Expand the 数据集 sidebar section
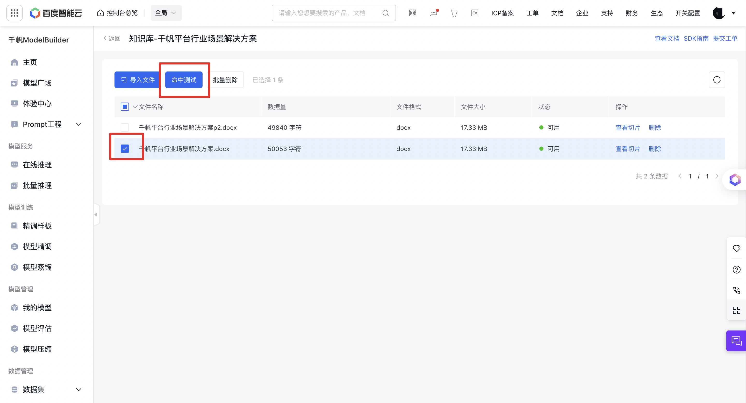The width and height of the screenshot is (746, 403). tap(78, 390)
